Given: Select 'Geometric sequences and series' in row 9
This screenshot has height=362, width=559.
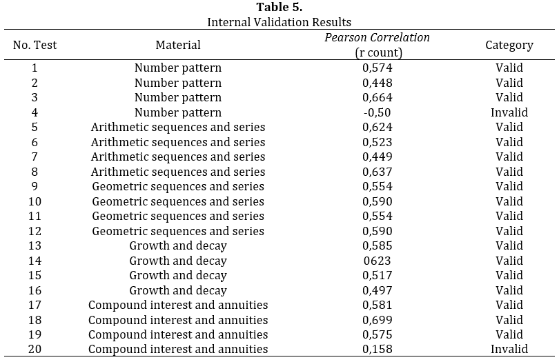Looking at the screenshot, I should coord(178,186).
